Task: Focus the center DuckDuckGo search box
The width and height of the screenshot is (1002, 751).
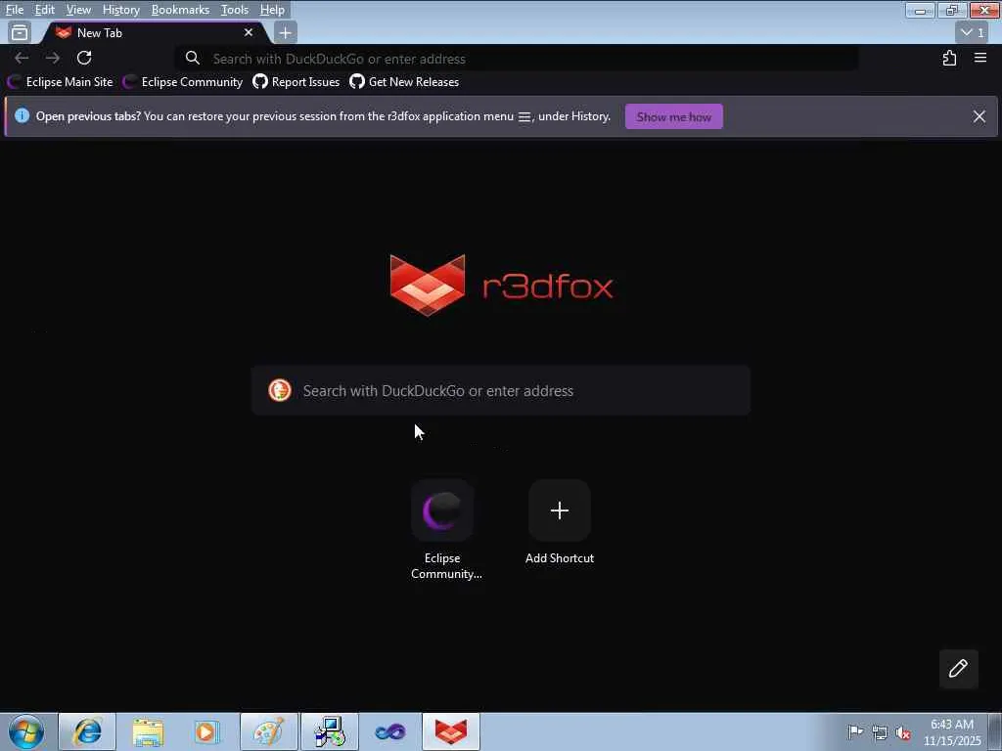Action: click(500, 391)
